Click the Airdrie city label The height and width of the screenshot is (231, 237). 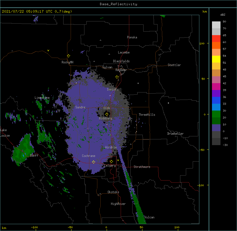tap(111, 147)
